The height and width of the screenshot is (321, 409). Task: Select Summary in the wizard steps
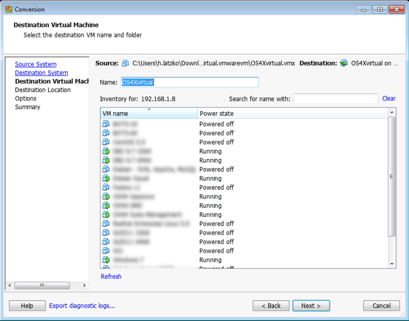tap(27, 107)
